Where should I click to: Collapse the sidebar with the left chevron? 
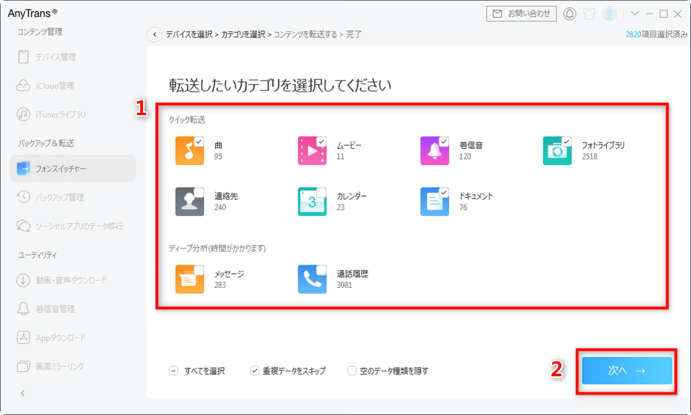[23, 393]
